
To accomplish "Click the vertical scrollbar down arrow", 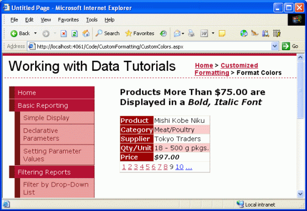I will click(x=300, y=194).
